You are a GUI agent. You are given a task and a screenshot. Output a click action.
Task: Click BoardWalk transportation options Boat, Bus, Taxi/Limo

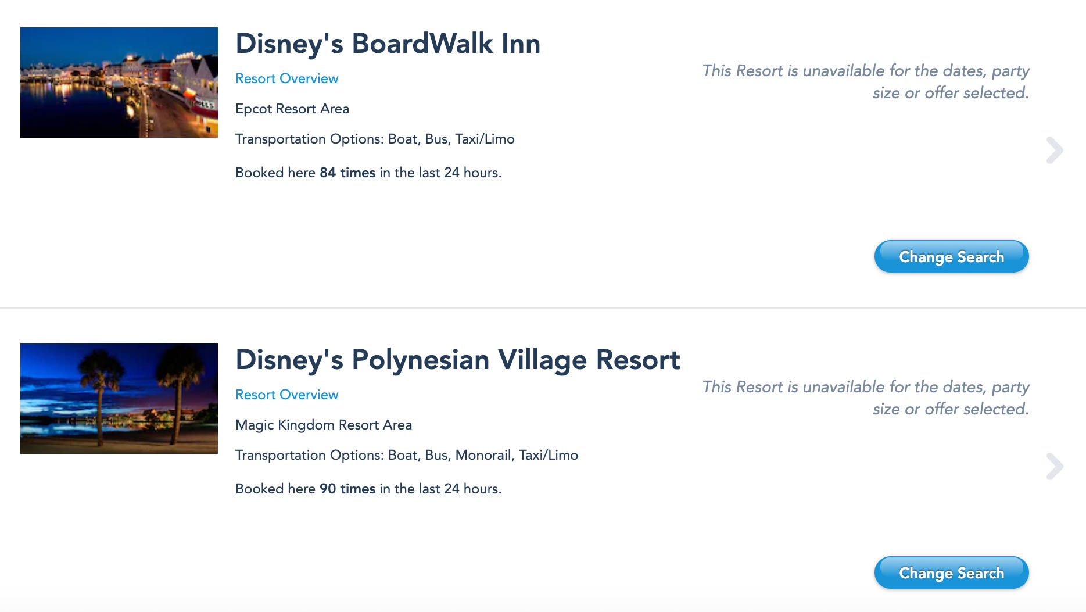[375, 139]
